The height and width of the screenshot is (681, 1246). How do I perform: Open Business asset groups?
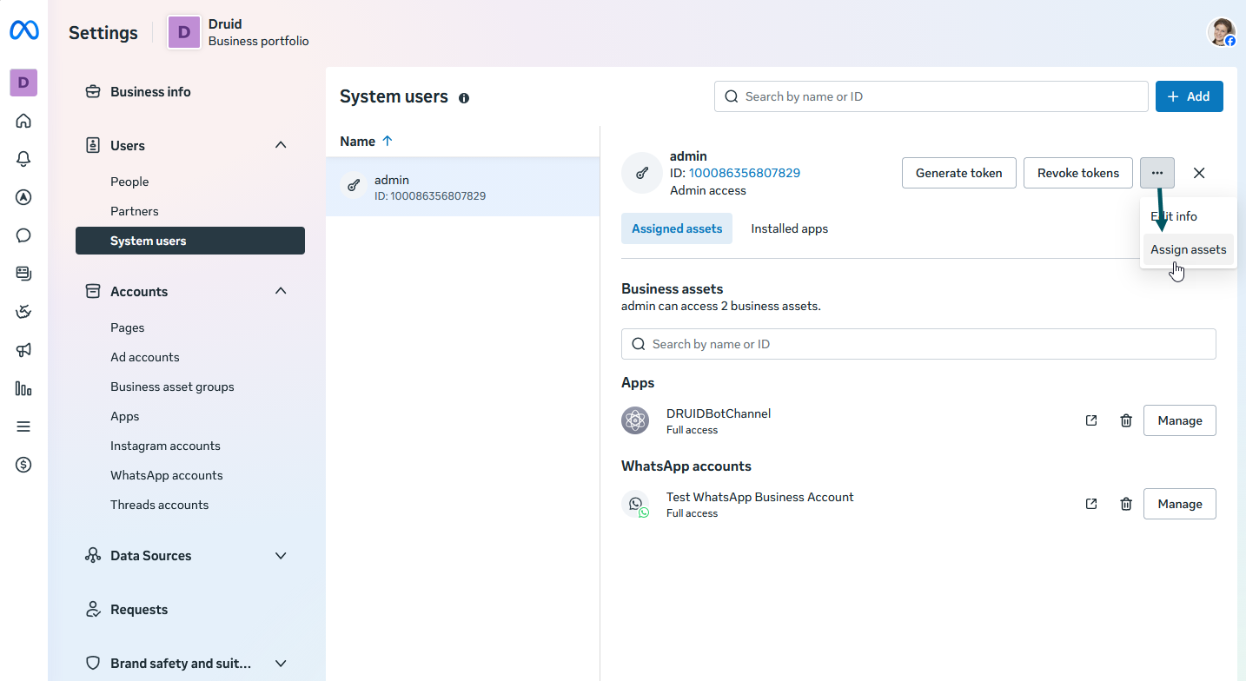click(172, 387)
